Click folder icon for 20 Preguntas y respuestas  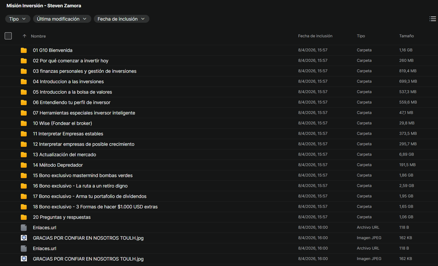24,217
